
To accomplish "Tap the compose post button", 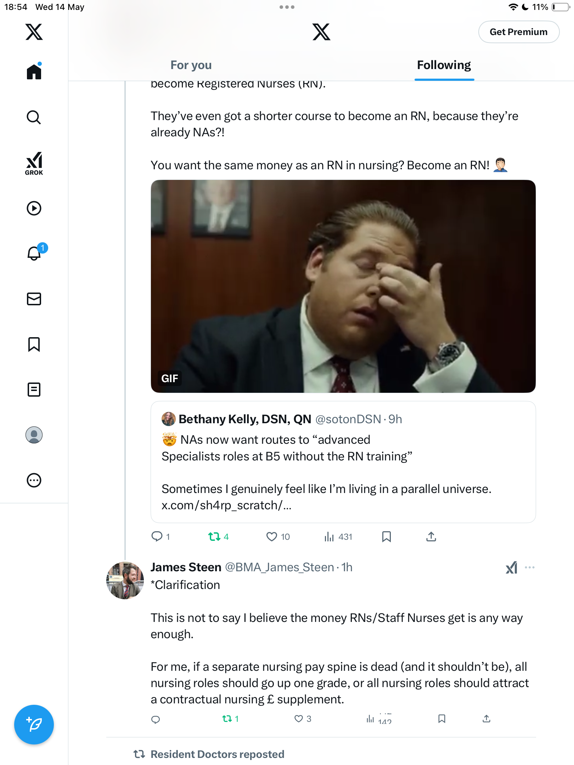I will pyautogui.click(x=34, y=725).
